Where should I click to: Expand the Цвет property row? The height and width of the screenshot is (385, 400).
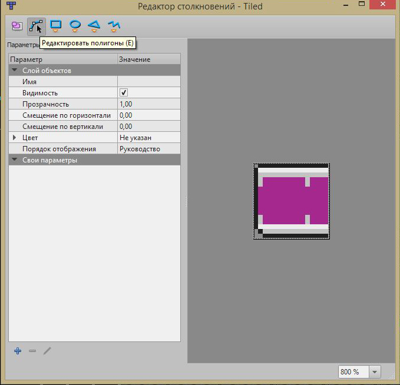click(14, 137)
